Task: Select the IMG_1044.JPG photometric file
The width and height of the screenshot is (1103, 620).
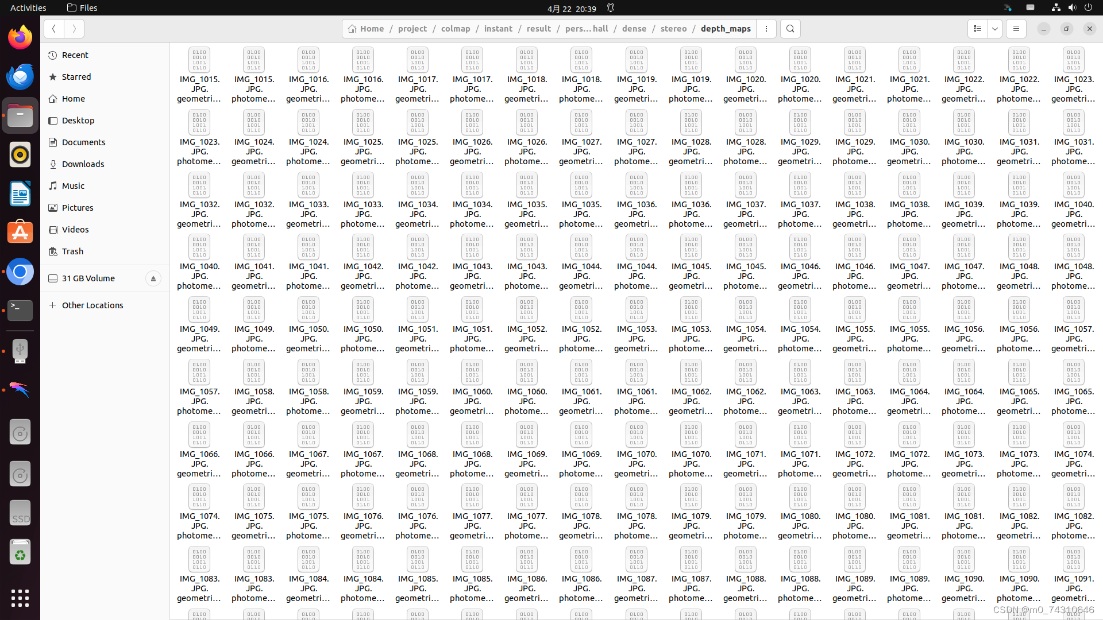Action: coord(637,262)
